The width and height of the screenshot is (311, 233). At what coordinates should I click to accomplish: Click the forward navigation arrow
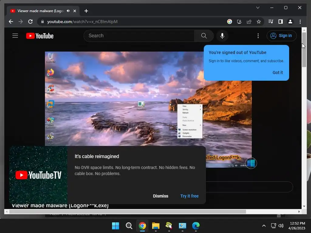click(21, 22)
